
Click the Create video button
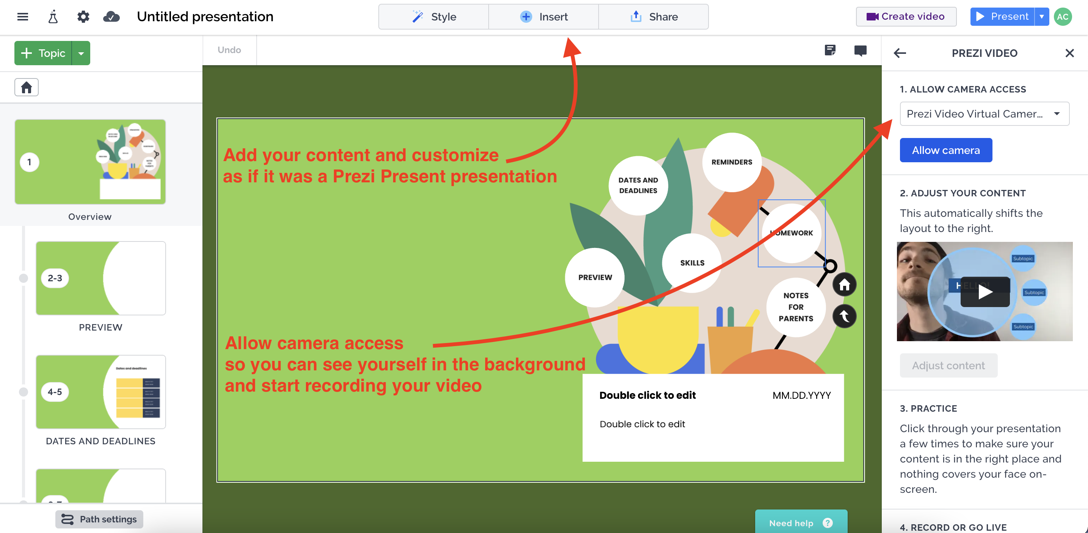[x=906, y=17]
